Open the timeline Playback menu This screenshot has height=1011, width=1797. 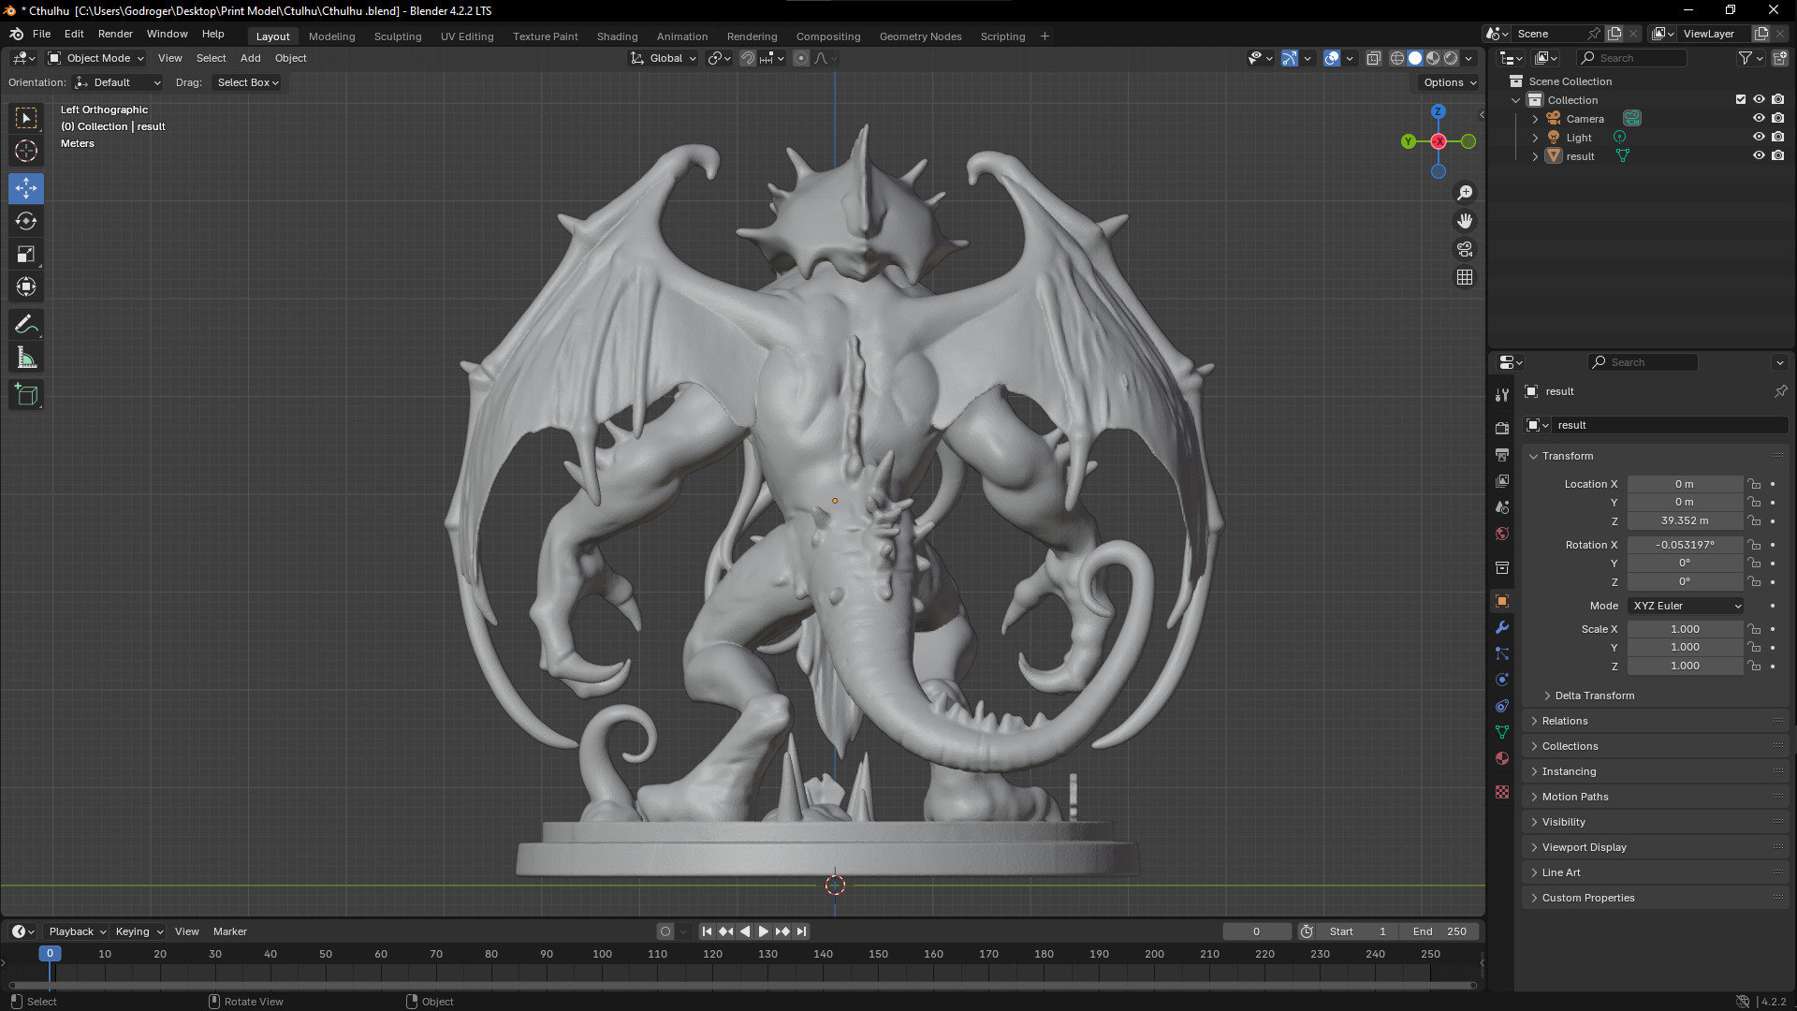point(77,931)
